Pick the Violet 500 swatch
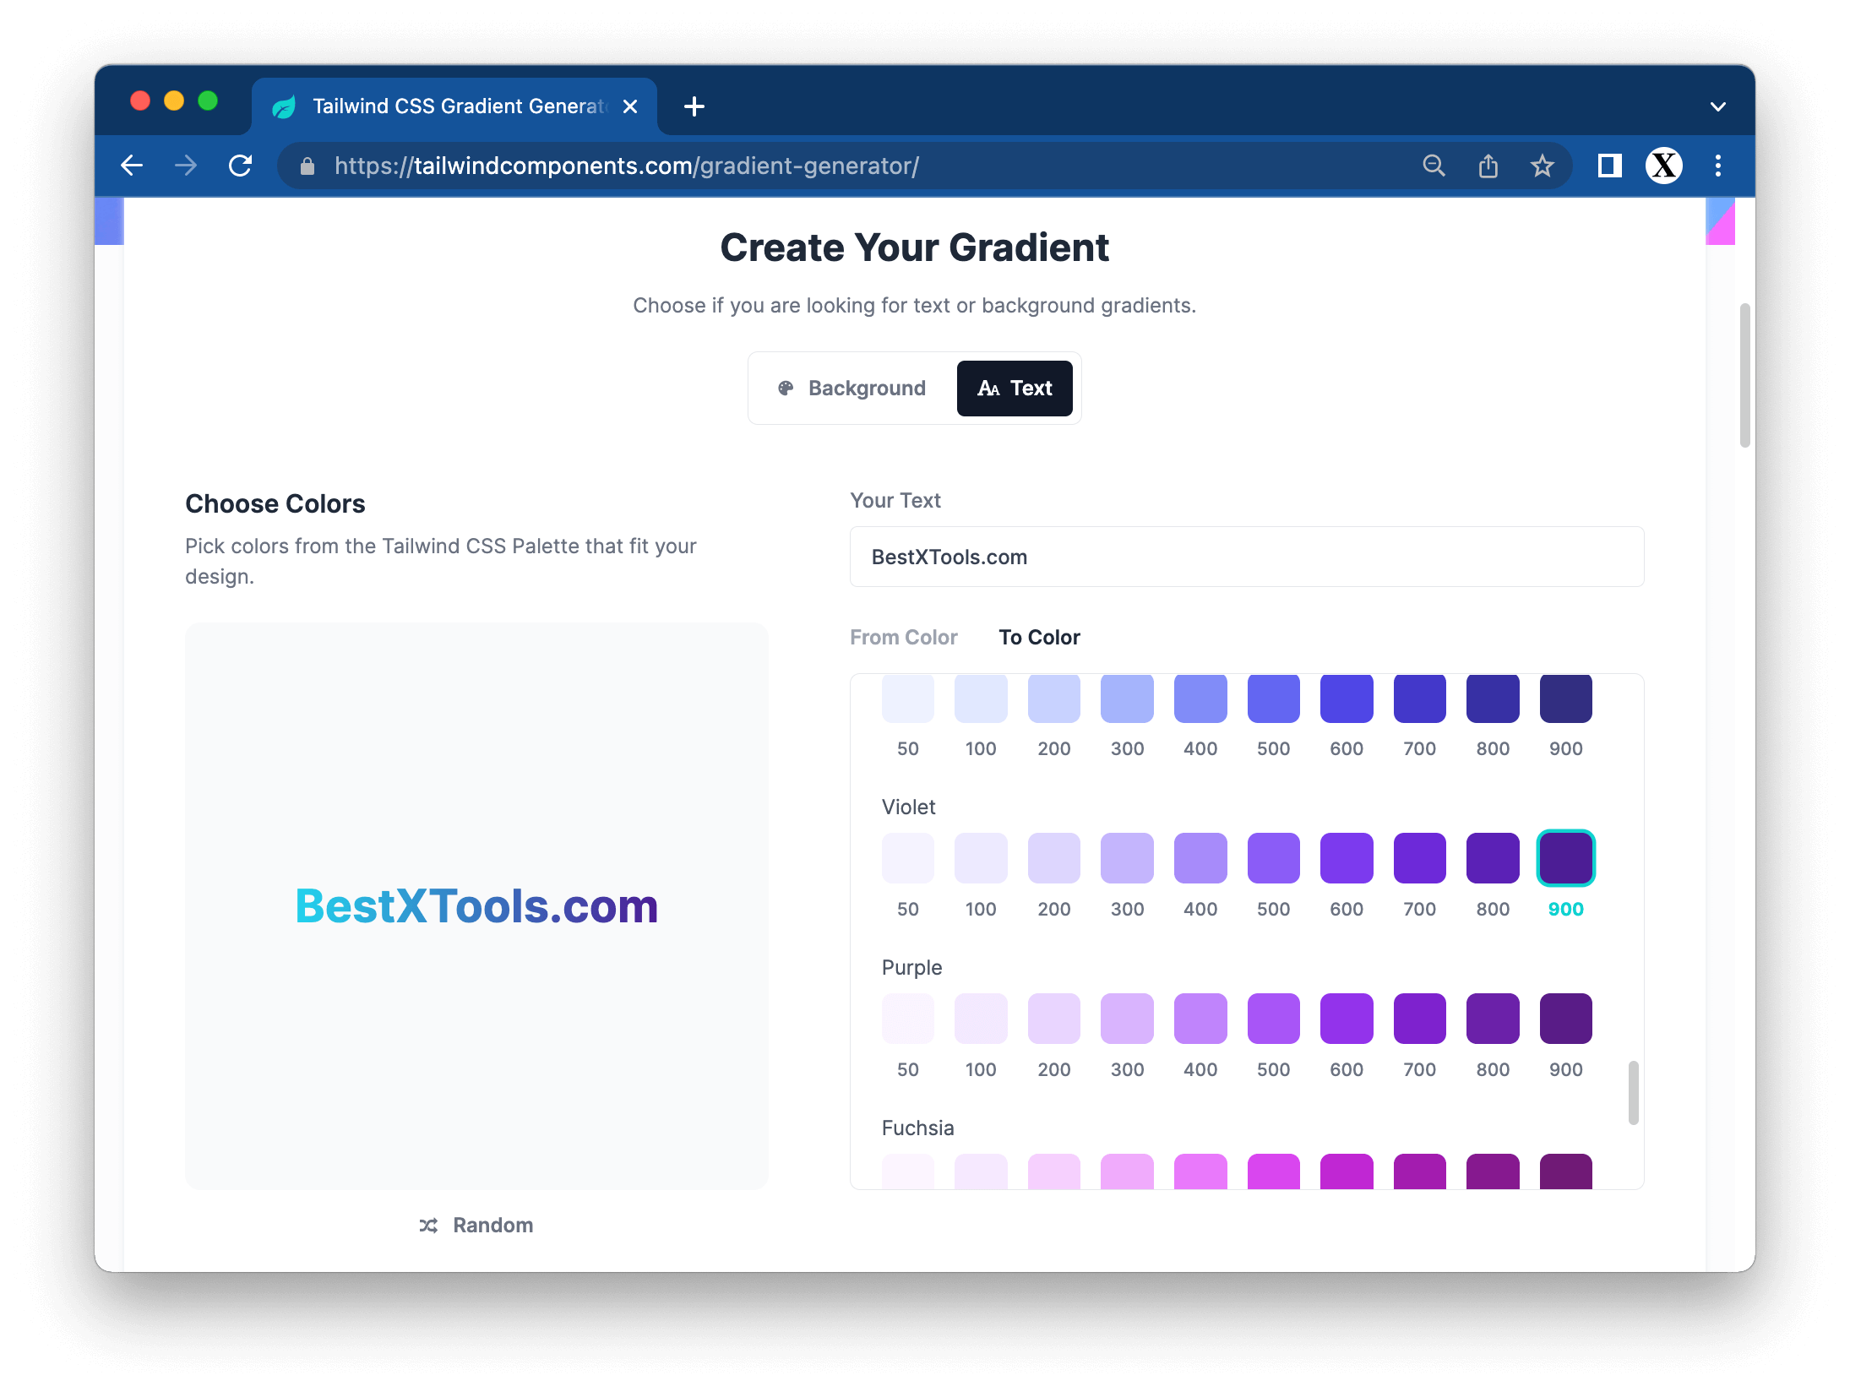The width and height of the screenshot is (1850, 1397). 1273,858
